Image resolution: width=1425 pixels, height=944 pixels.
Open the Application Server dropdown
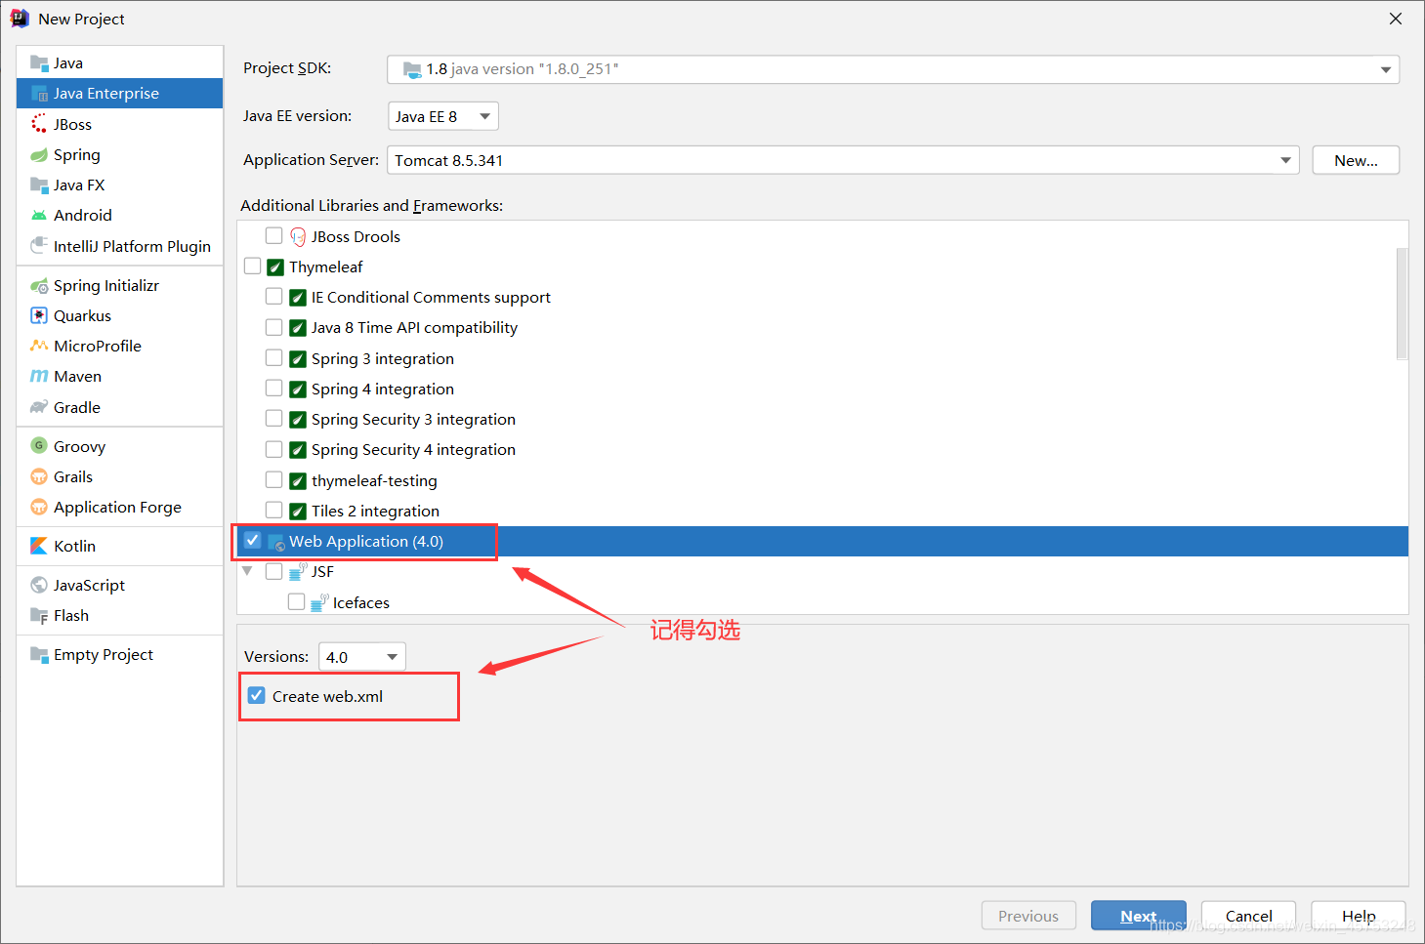pos(843,160)
